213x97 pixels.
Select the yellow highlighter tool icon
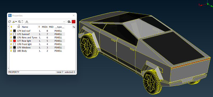click(14, 22)
